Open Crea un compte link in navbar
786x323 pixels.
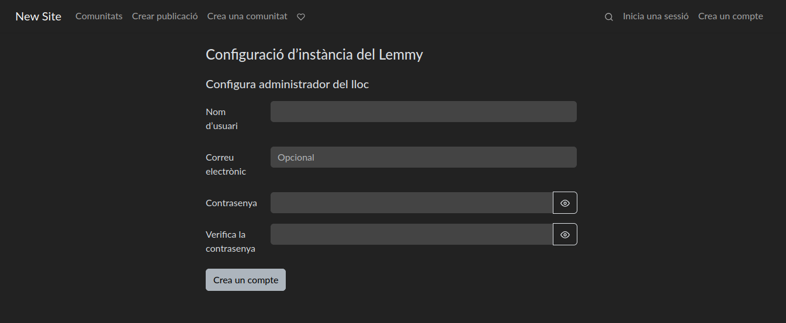pos(730,16)
